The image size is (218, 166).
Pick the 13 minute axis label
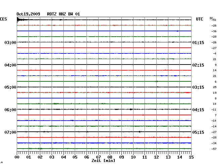[x=168, y=157]
